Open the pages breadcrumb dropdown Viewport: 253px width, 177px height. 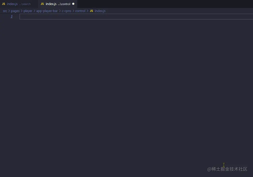pos(15,11)
